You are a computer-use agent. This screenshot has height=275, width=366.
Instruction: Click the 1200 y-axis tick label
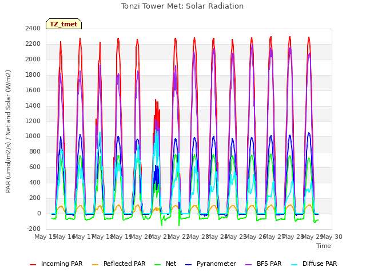click(33, 121)
